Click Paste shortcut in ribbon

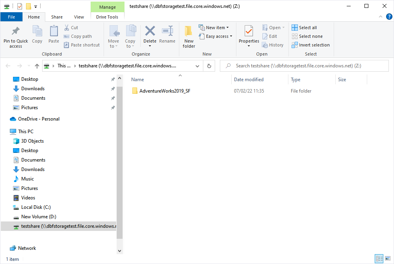click(x=82, y=45)
